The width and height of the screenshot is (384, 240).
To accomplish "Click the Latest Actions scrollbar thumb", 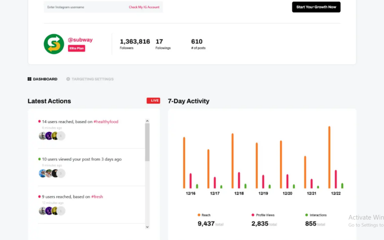I will [x=147, y=142].
